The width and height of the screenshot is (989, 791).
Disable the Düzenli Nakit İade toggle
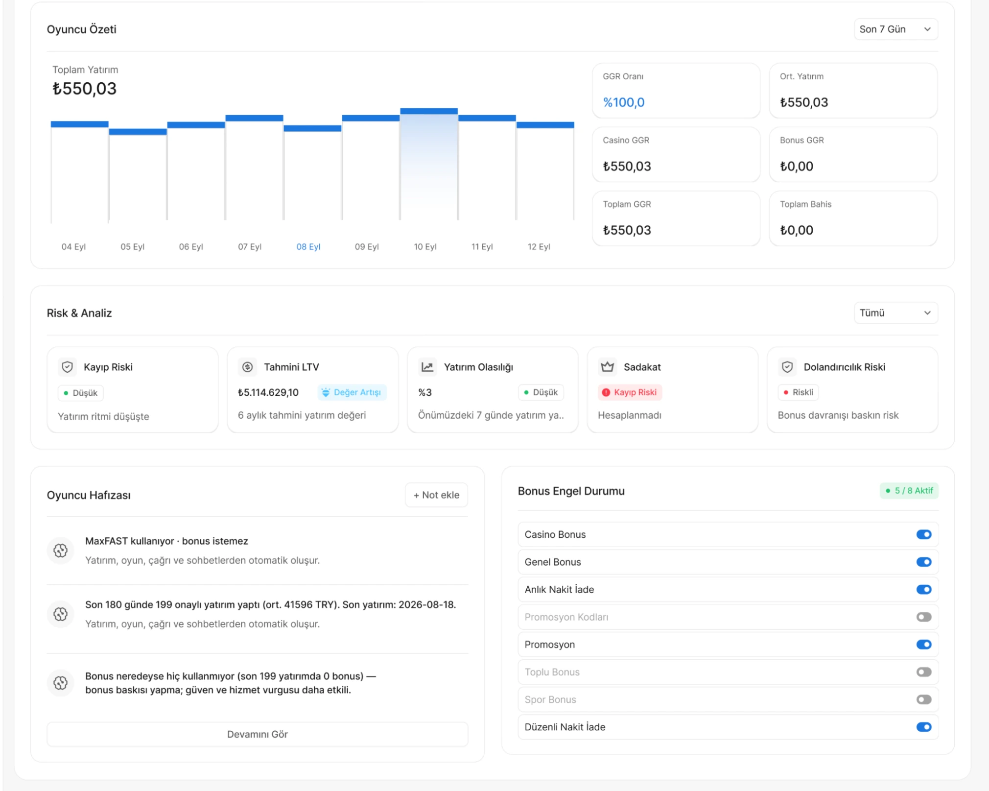click(x=924, y=727)
